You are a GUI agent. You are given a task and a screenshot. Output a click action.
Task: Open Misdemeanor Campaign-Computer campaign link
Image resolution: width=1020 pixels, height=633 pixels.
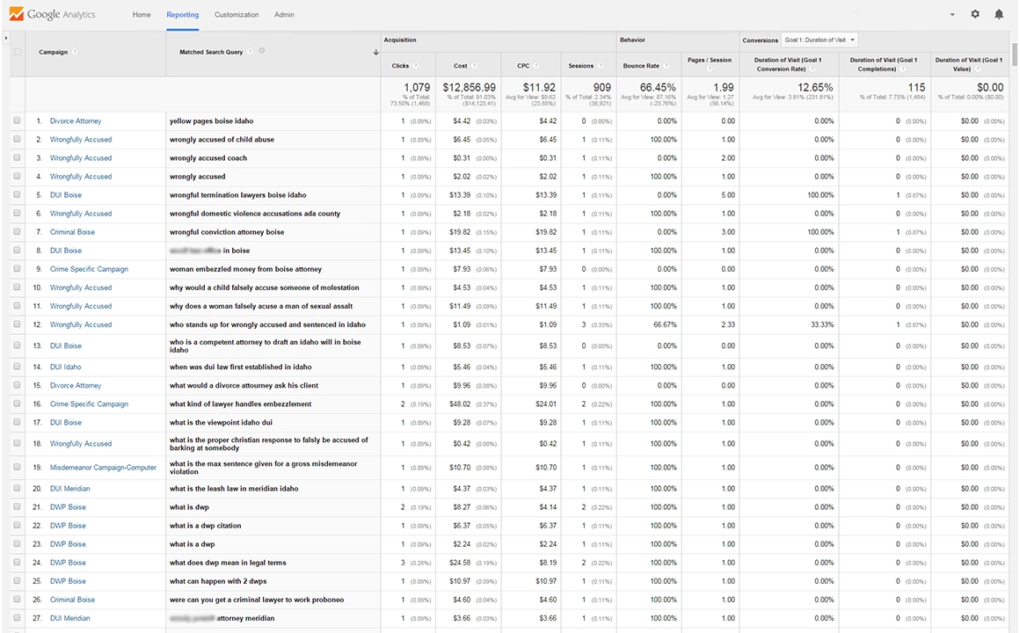point(103,467)
